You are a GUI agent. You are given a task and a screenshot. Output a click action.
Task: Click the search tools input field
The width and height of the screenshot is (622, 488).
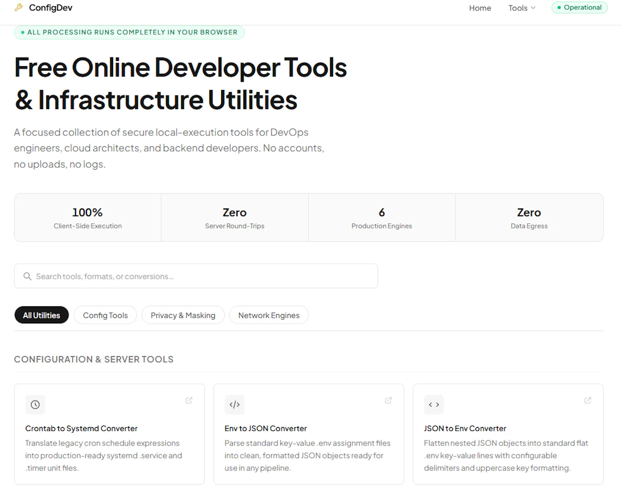pos(196,276)
